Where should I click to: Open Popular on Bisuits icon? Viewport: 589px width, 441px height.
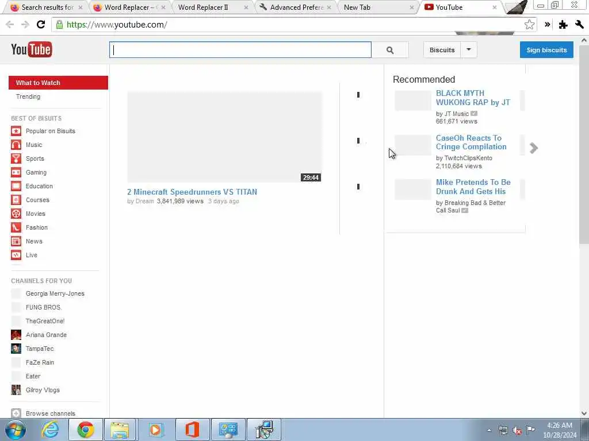16,131
